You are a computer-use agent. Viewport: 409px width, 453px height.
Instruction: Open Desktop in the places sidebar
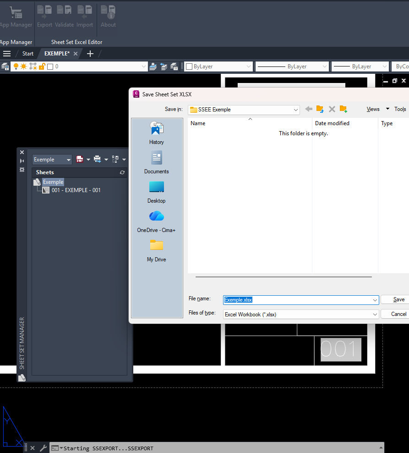157,192
